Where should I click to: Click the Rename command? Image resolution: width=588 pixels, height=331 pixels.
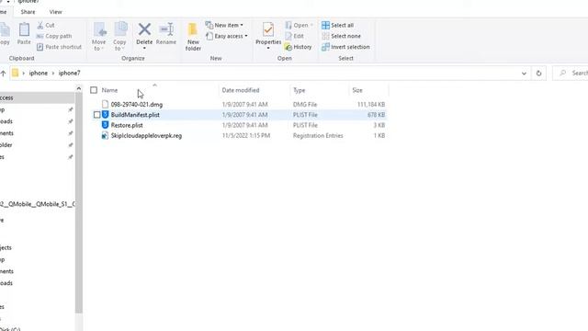pyautogui.click(x=166, y=34)
